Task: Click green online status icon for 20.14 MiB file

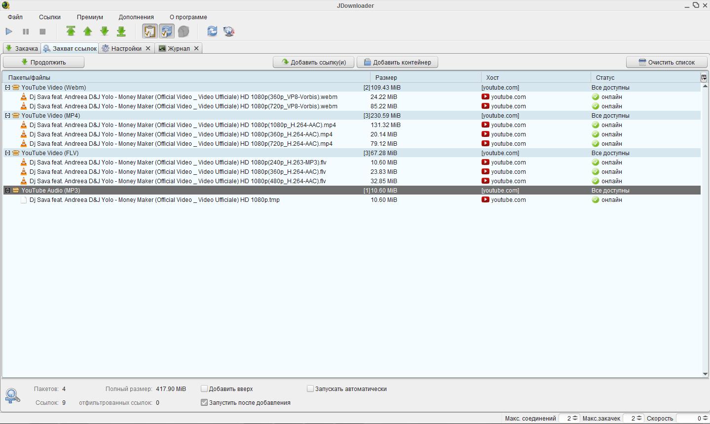Action: (x=596, y=134)
